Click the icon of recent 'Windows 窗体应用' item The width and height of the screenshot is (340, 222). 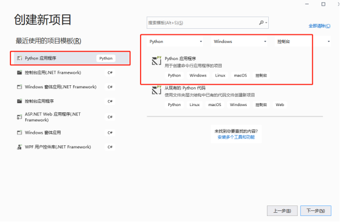click(x=20, y=132)
